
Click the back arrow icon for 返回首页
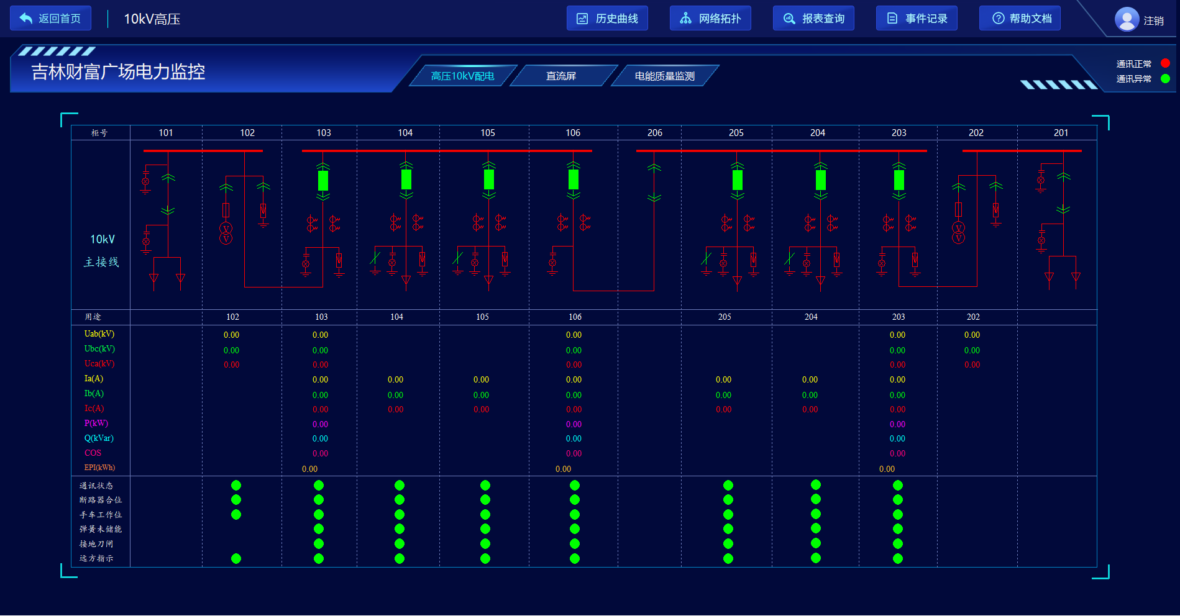(x=26, y=19)
